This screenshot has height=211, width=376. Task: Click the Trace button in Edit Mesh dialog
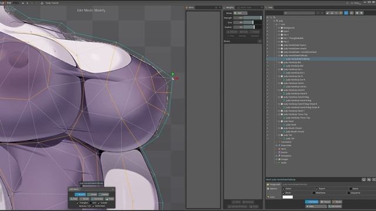pos(109,199)
